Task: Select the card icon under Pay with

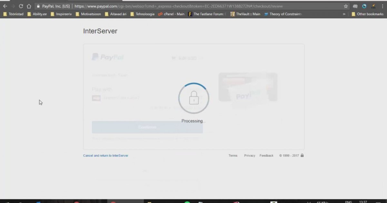Action: [96, 98]
